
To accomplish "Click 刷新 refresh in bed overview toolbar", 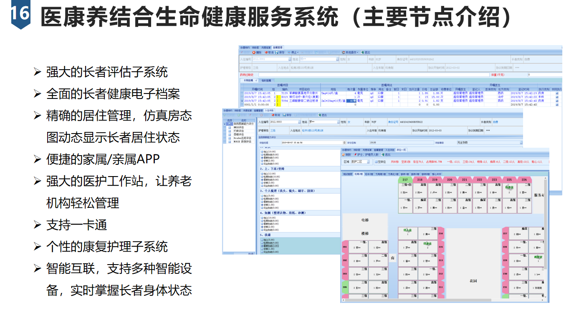I will pyautogui.click(x=346, y=155).
